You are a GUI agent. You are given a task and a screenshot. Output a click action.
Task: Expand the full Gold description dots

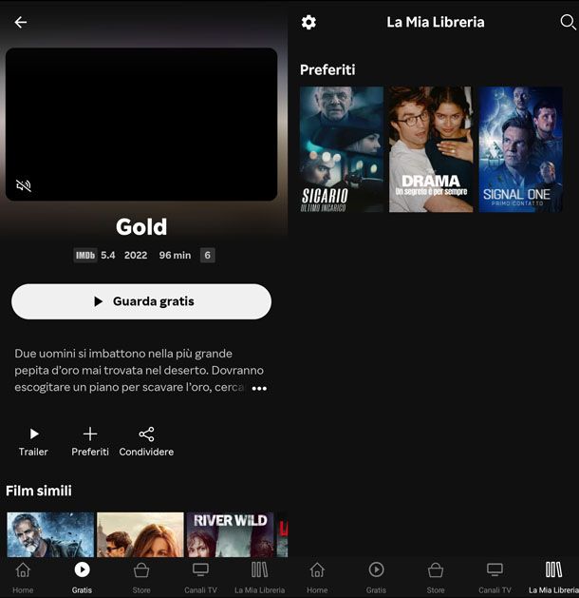[259, 388]
